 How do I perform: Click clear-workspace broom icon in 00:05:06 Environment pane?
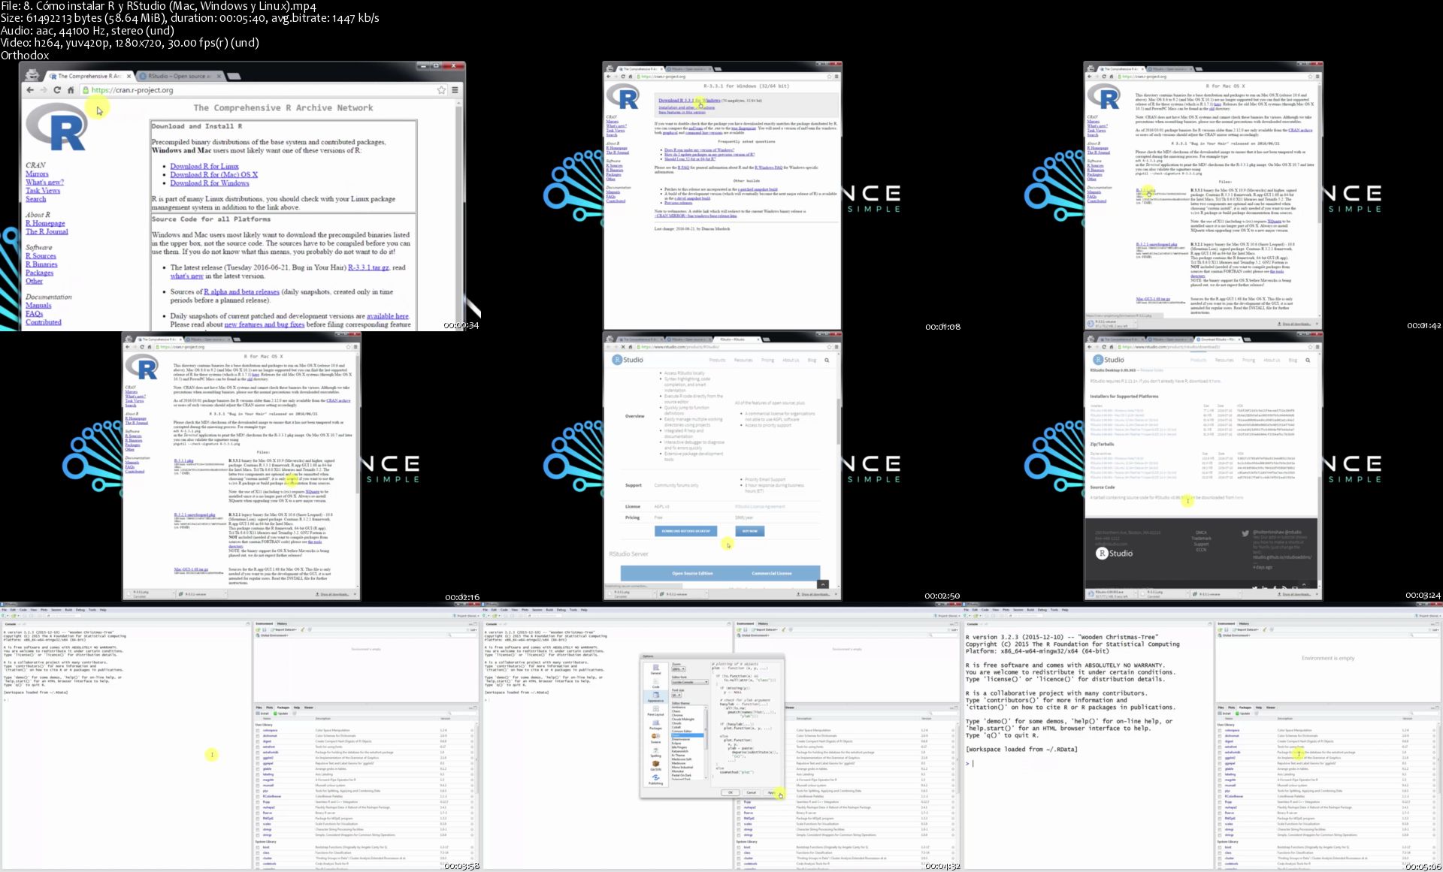pos(1265,629)
